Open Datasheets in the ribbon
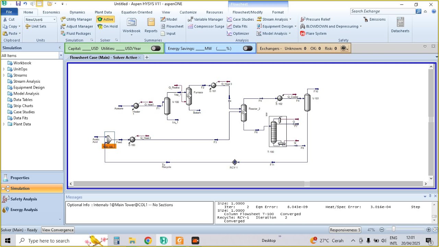Image resolution: width=439 pixels, height=247 pixels. [400, 25]
